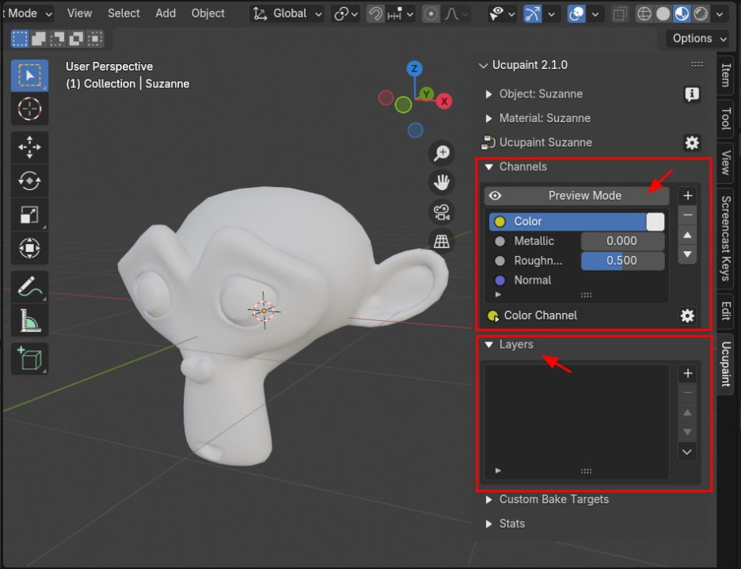
Task: Remove channel with the minus button
Action: click(x=688, y=215)
